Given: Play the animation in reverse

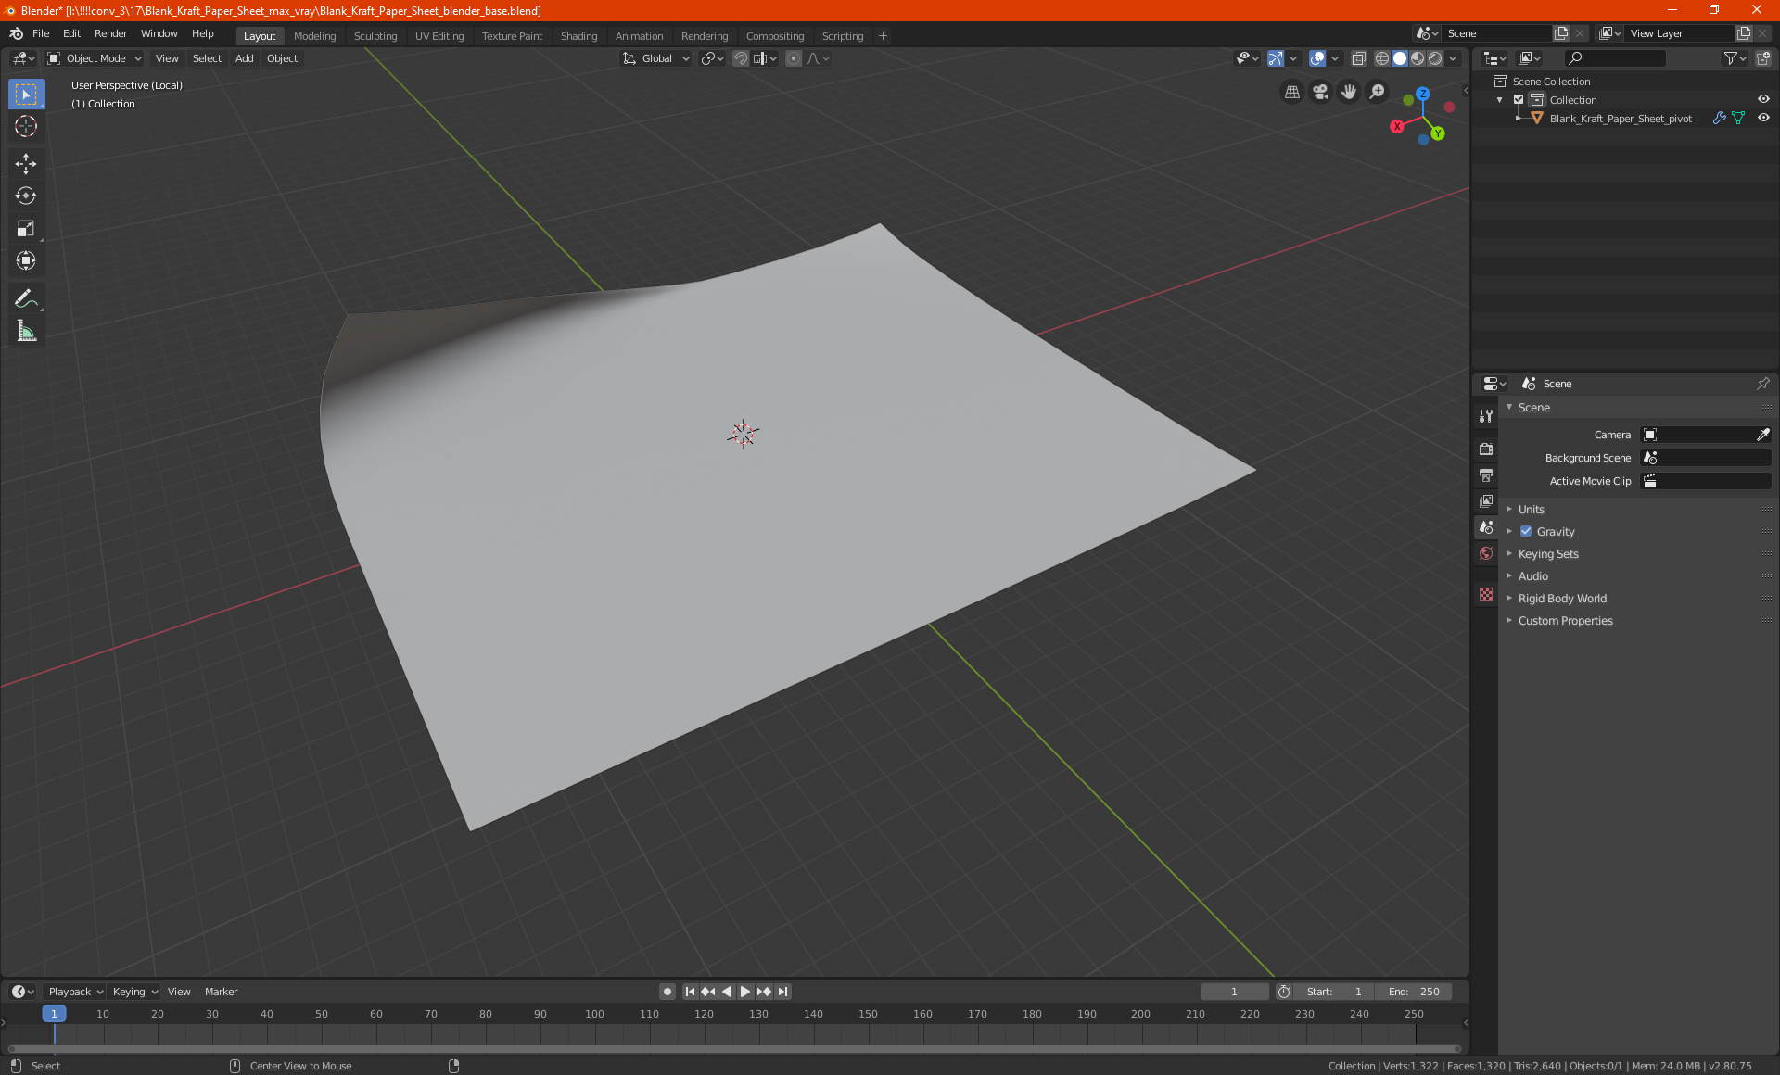Looking at the screenshot, I should (x=727, y=992).
